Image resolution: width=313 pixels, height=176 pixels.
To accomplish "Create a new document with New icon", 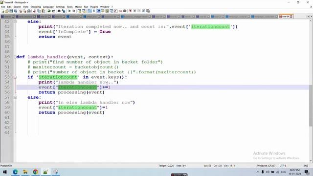I will [x=3, y=11].
